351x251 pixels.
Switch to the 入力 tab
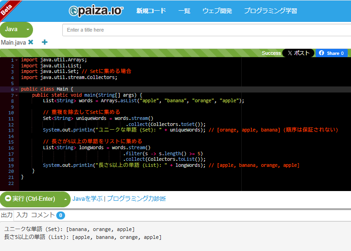tap(22, 215)
